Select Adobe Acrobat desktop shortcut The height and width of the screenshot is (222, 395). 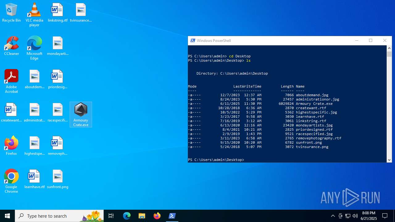tap(11, 81)
